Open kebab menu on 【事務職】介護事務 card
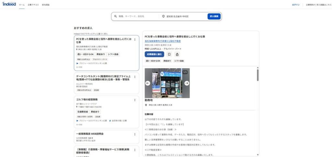Viewport: 332px width, 157px height. pyautogui.click(x=135, y=150)
